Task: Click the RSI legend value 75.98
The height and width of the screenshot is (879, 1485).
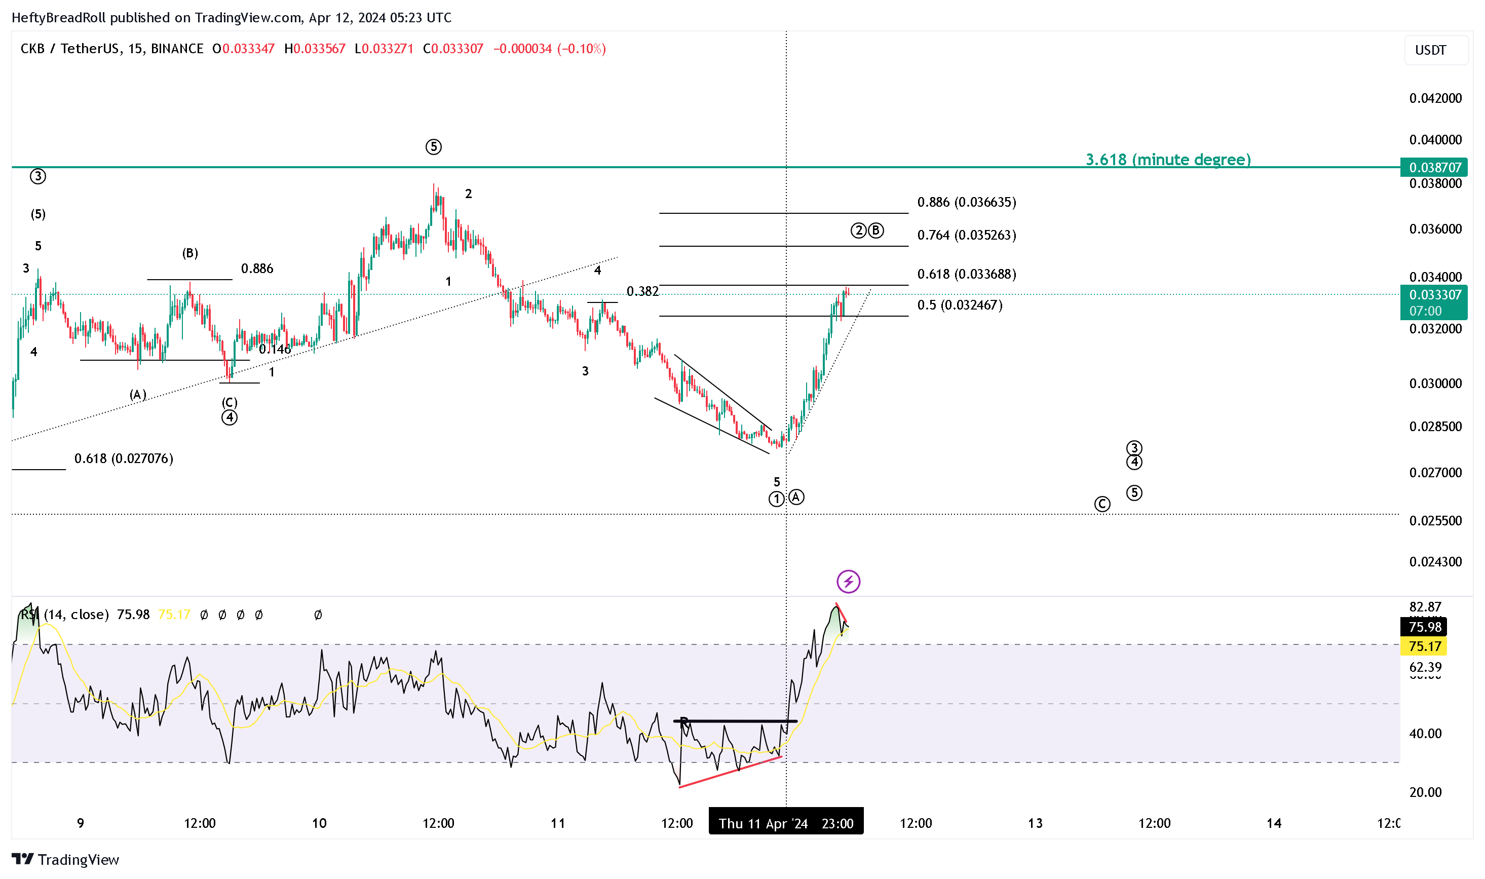Action: point(133,615)
